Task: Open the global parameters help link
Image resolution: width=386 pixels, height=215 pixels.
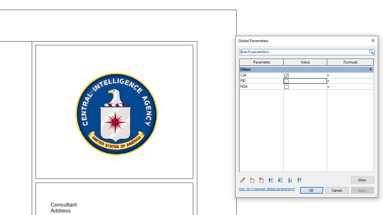Action: click(267, 189)
